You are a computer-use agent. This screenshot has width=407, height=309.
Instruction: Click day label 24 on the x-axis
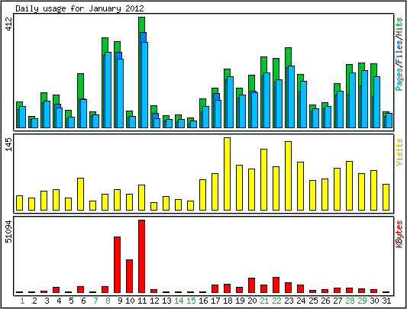tap(301, 301)
